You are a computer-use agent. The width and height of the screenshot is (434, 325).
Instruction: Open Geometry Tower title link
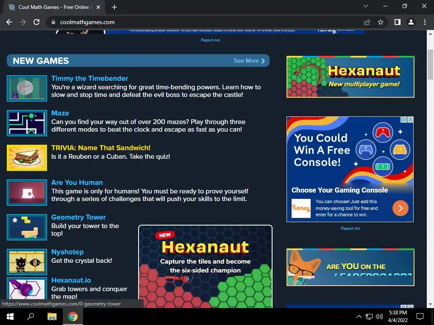pos(78,217)
